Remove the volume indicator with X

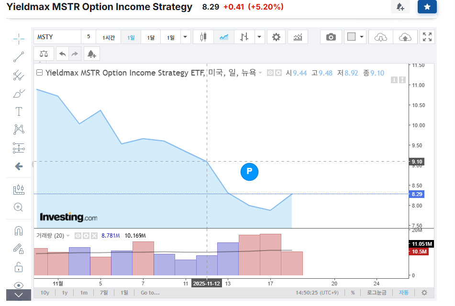[x=94, y=236]
